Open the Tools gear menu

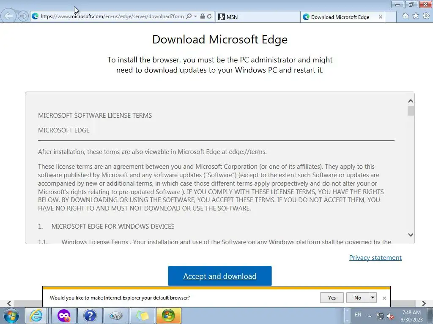point(426,16)
